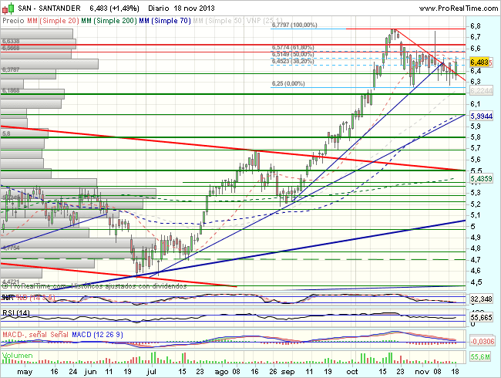The image size is (501, 378).
Task: Click the gray 6,2244 price tag
Action: pyautogui.click(x=482, y=91)
